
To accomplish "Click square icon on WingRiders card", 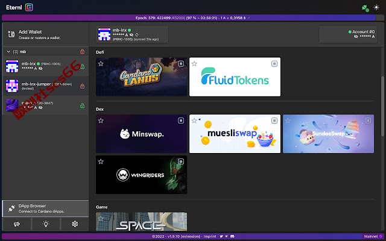I will point(181,161).
